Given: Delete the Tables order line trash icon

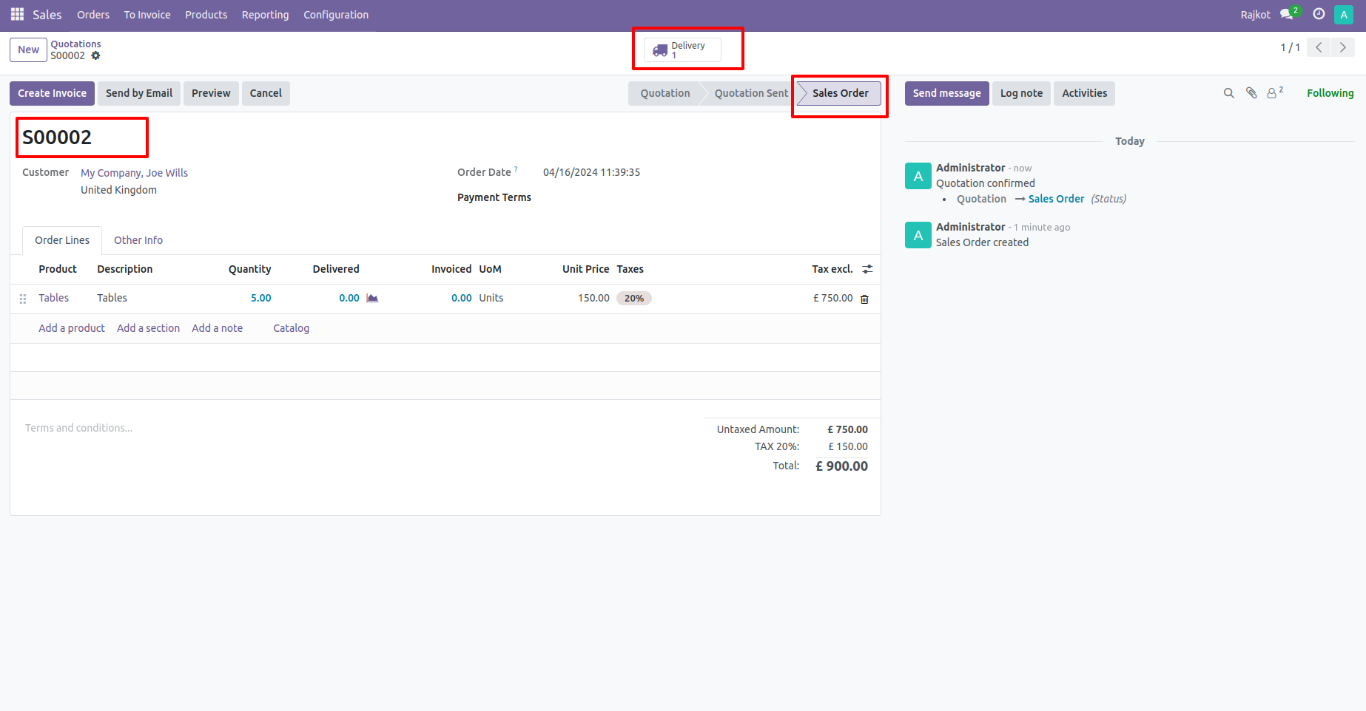Looking at the screenshot, I should pos(864,299).
